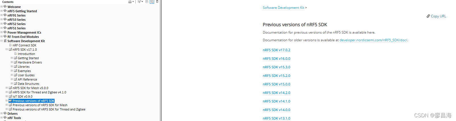Click the book icon beside Welcome

[5, 7]
